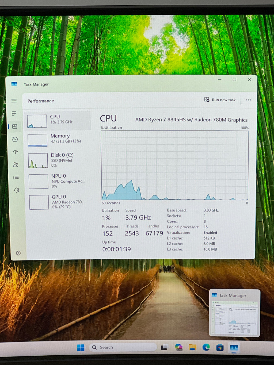Click the Task Manager title icon
This screenshot has width=274, height=365.
click(14, 84)
